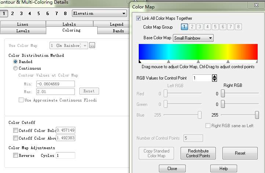Select the Continuous distribution method

click(15, 68)
